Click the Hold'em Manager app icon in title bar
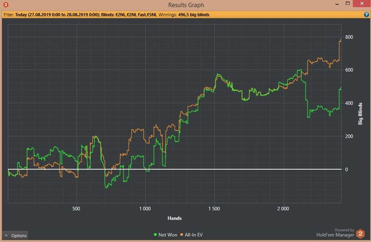The width and height of the screenshot is (371, 242). point(6,4)
